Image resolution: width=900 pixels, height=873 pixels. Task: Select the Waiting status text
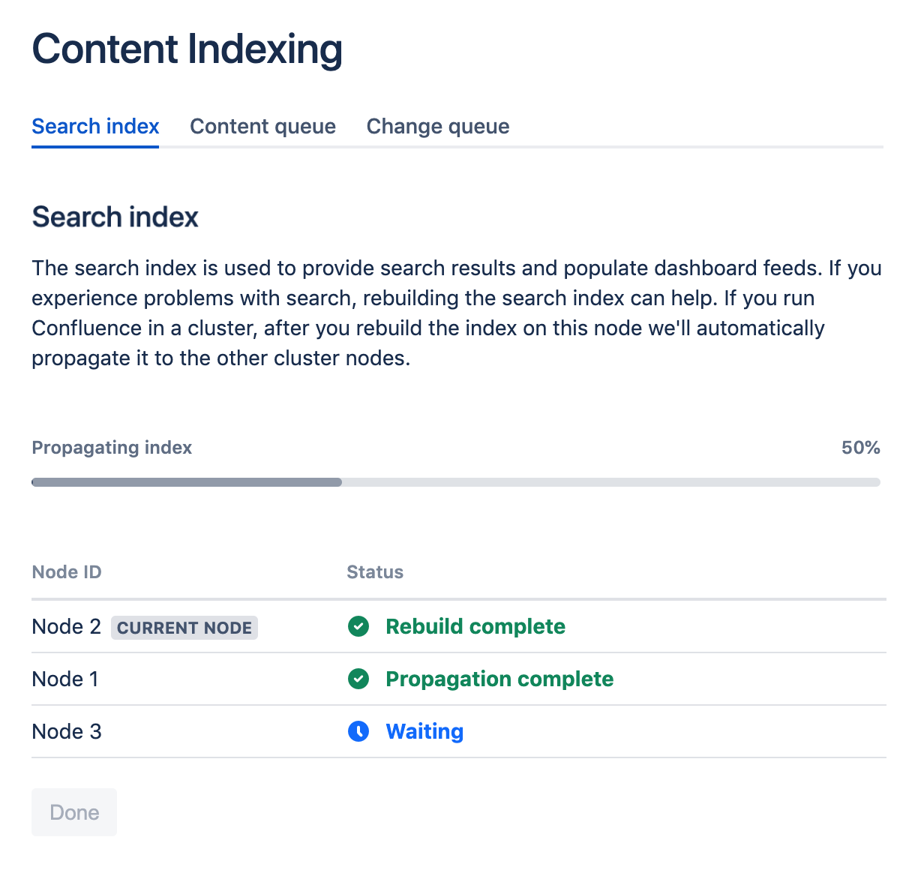[x=424, y=731]
